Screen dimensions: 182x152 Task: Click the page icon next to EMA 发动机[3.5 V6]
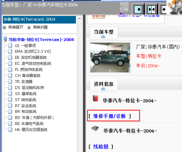pos(10,51)
